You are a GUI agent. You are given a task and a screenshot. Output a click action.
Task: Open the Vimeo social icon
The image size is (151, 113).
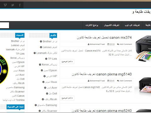[x=5, y=5]
